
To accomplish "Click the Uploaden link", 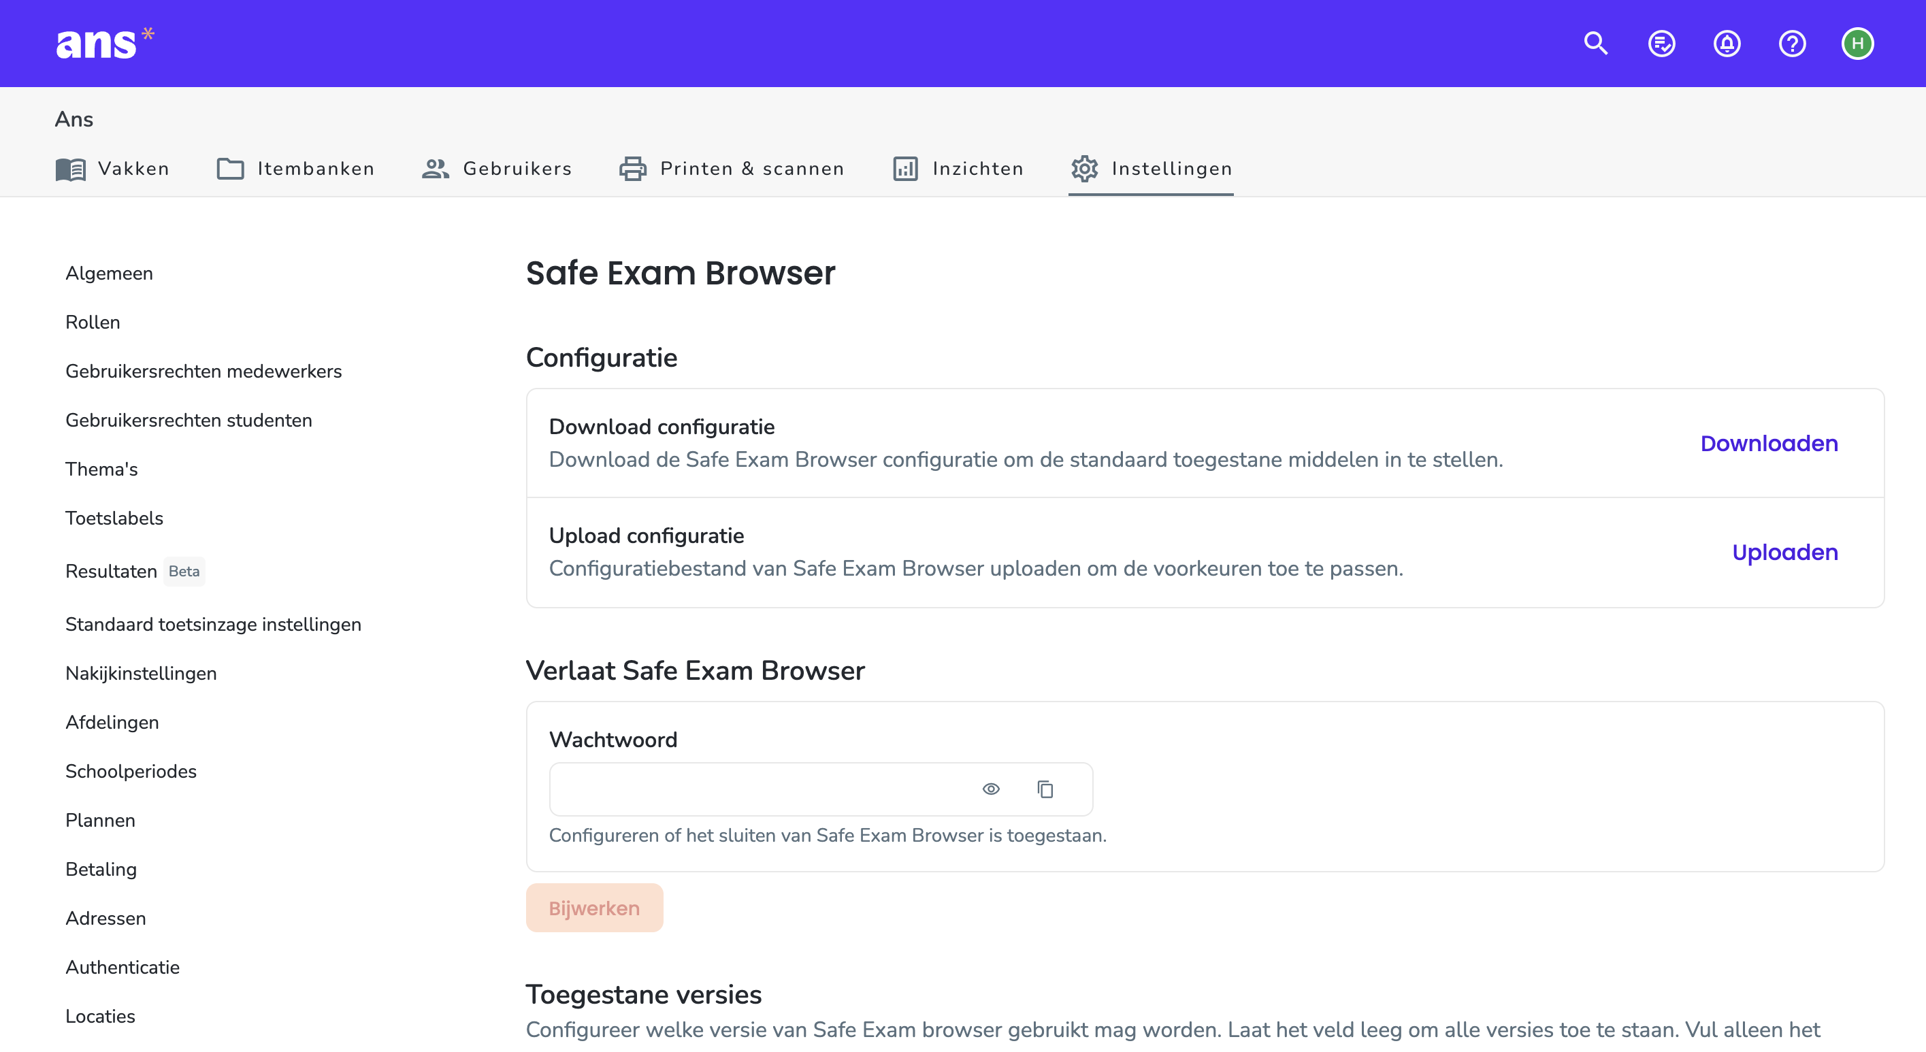I will (1784, 552).
